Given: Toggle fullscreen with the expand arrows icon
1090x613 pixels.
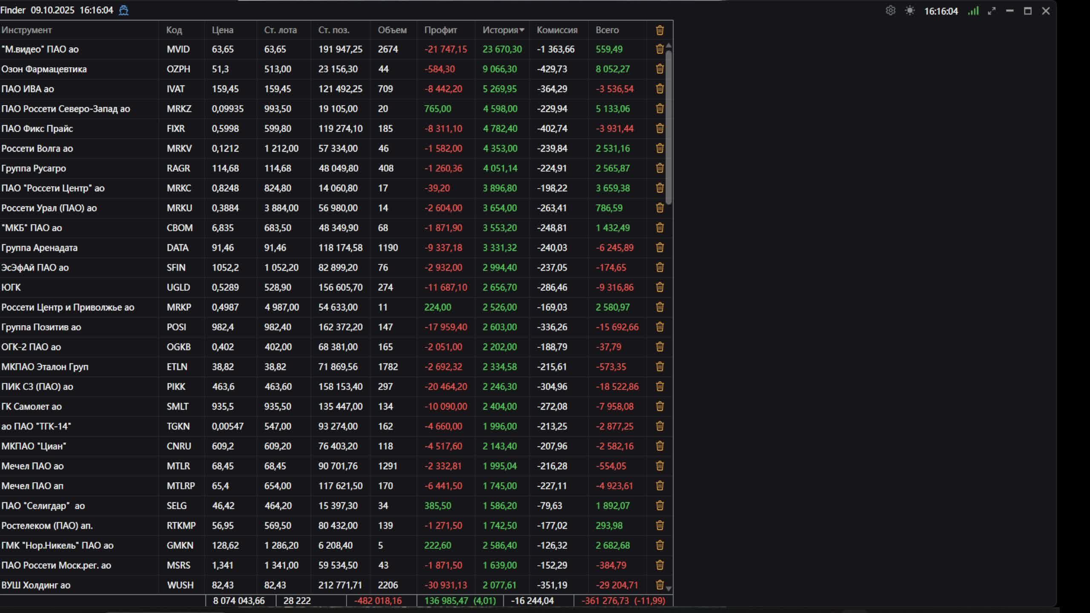Looking at the screenshot, I should 992,11.
